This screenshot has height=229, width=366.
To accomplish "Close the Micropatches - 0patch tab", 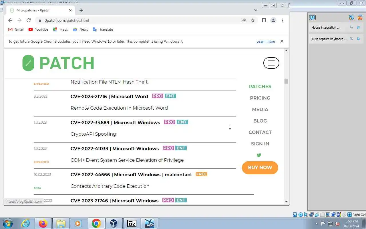I will click(70, 10).
